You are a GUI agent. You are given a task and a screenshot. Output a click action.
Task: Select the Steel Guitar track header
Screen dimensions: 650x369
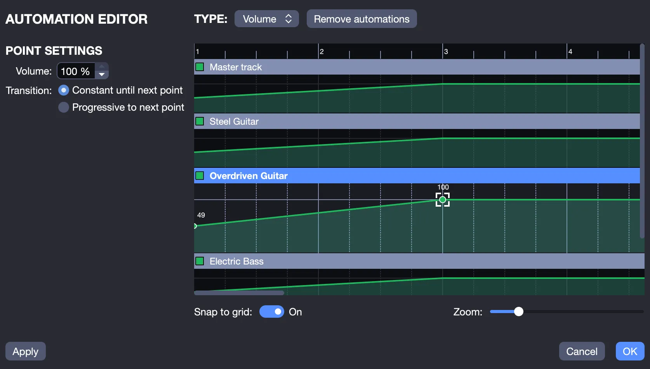(417, 121)
